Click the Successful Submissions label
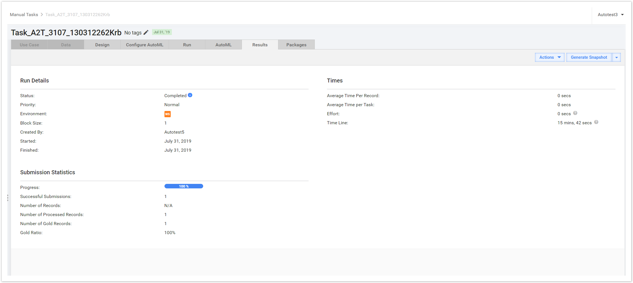 point(46,197)
